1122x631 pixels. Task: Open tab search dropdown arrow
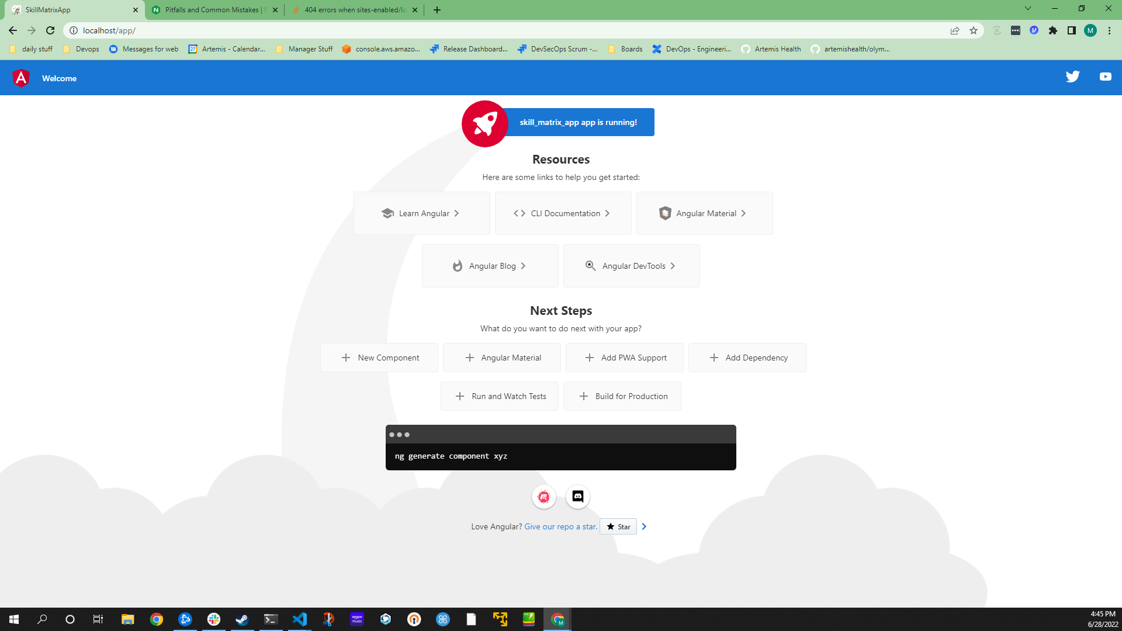(1028, 9)
